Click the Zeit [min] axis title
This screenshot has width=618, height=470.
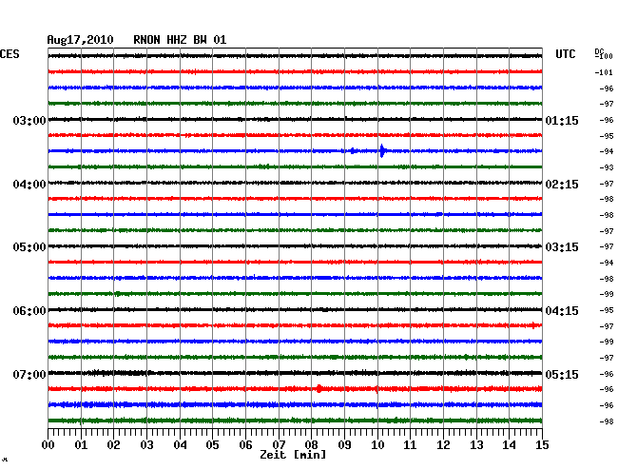coord(293,455)
